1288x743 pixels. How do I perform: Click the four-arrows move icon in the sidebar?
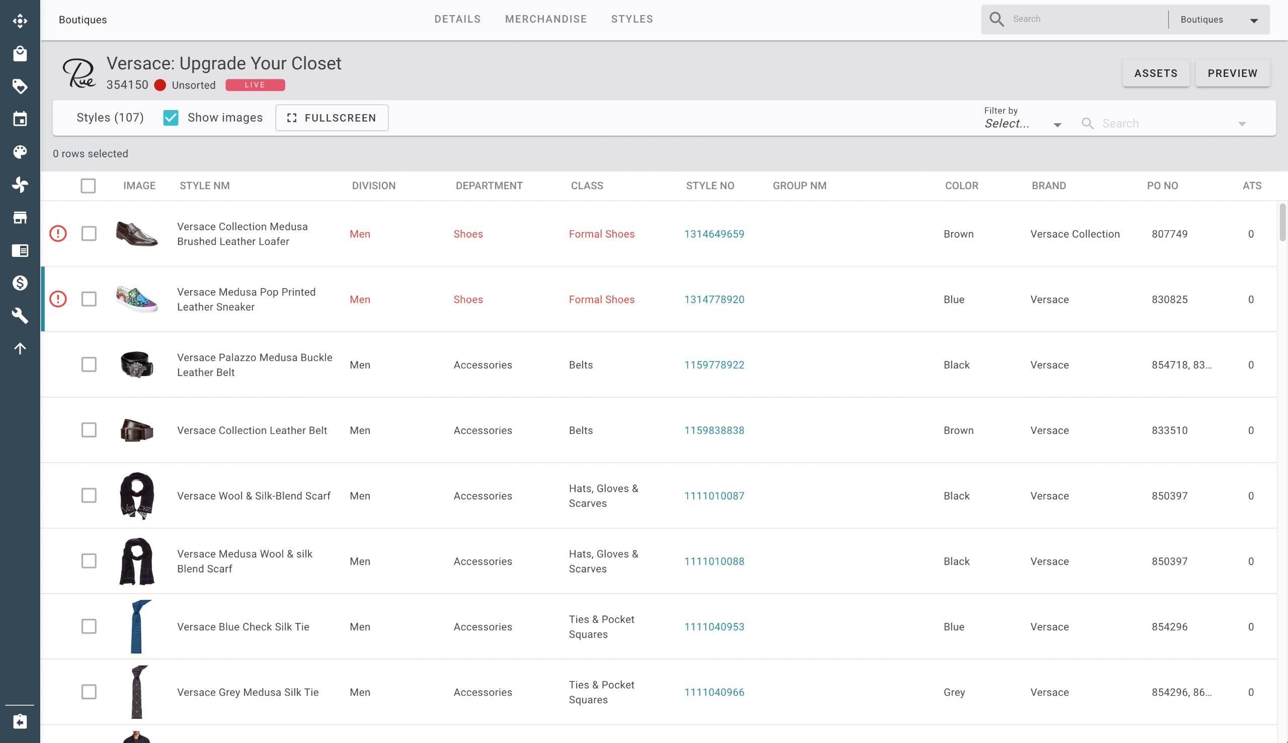[20, 21]
